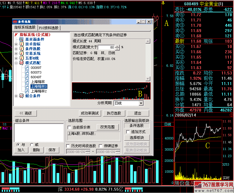This screenshot has width=234, height=193.
Task: Select the 指标系统选股 tab
Action: 25,27
